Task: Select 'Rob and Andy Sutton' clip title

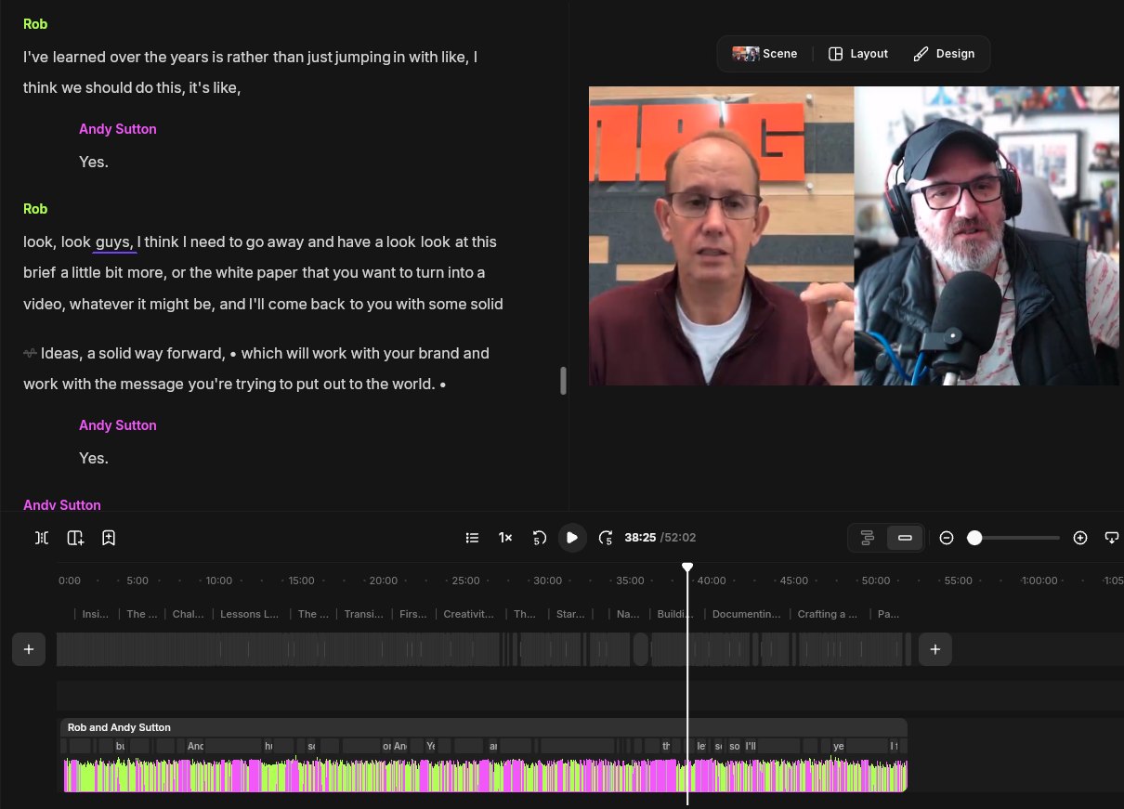Action: click(119, 727)
